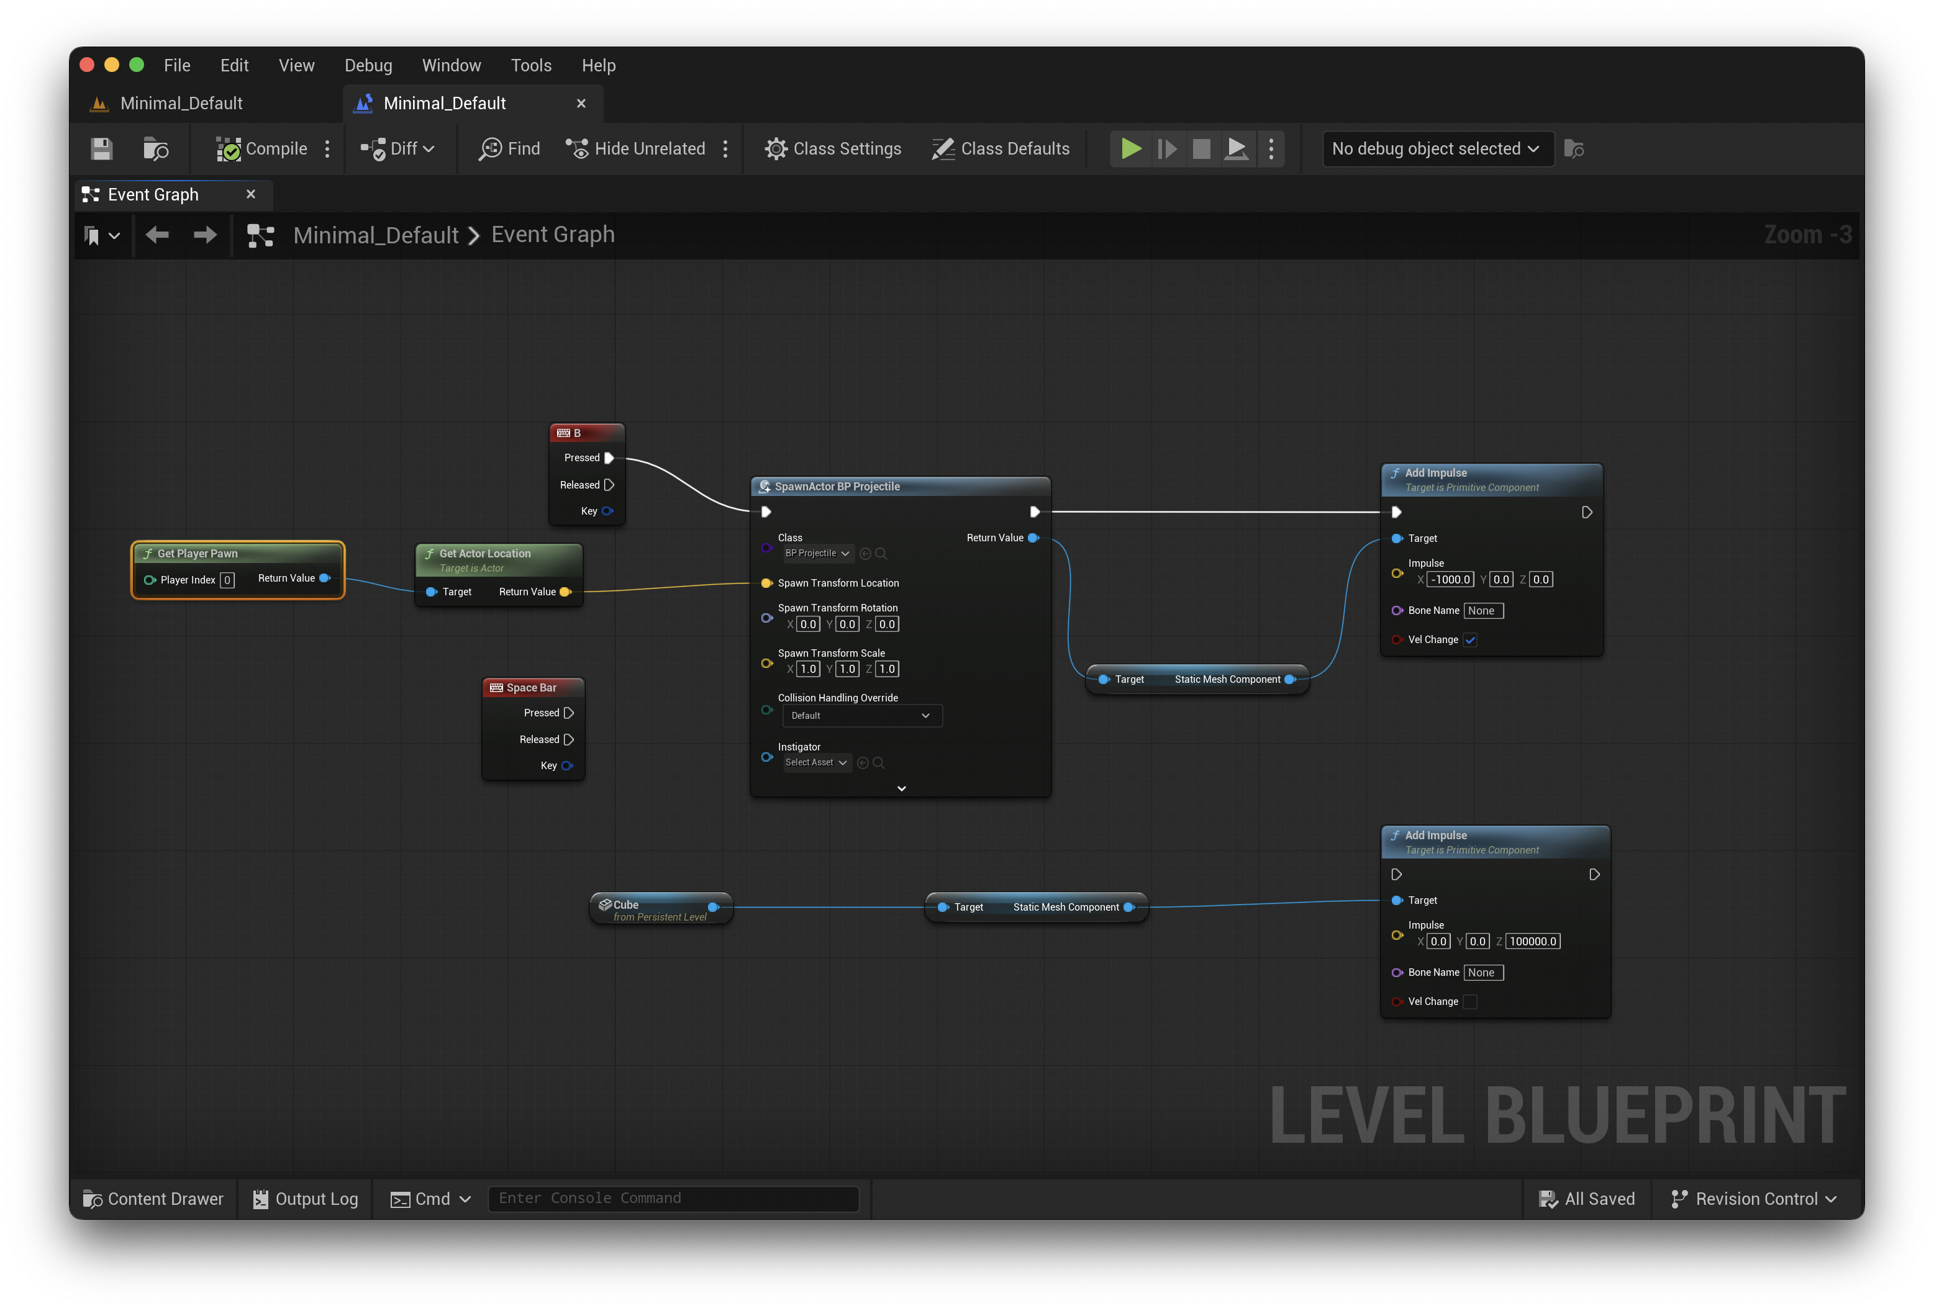The width and height of the screenshot is (1934, 1311).
Task: Expand the BP Projectile class dropdown
Action: pos(816,553)
